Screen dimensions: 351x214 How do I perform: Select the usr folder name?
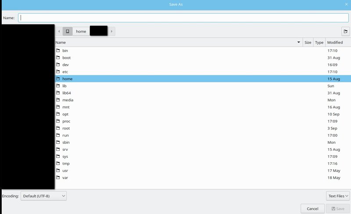[x=65, y=171]
